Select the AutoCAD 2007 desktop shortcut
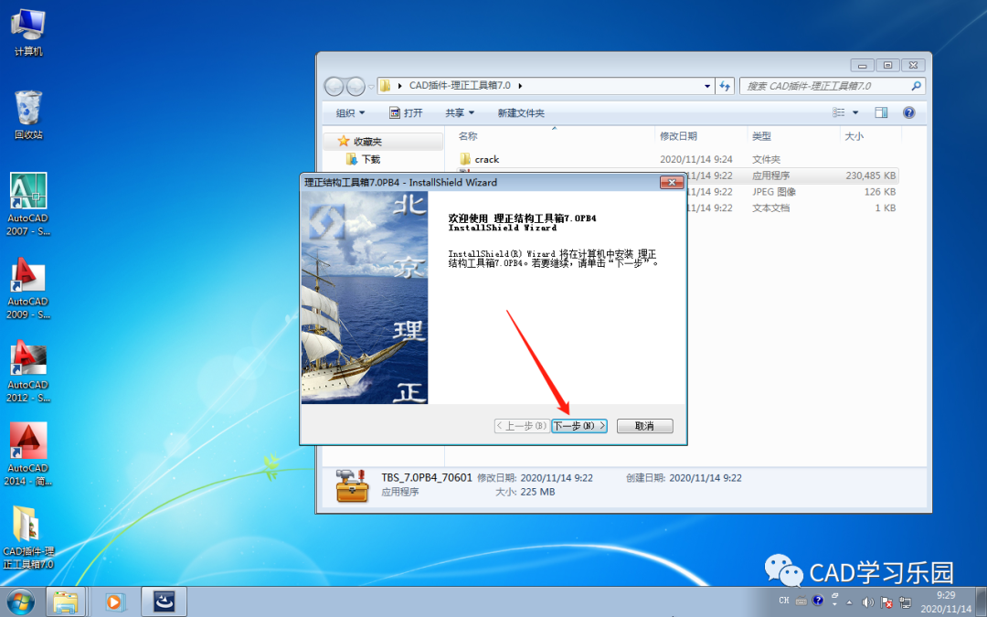The image size is (987, 617). [28, 205]
